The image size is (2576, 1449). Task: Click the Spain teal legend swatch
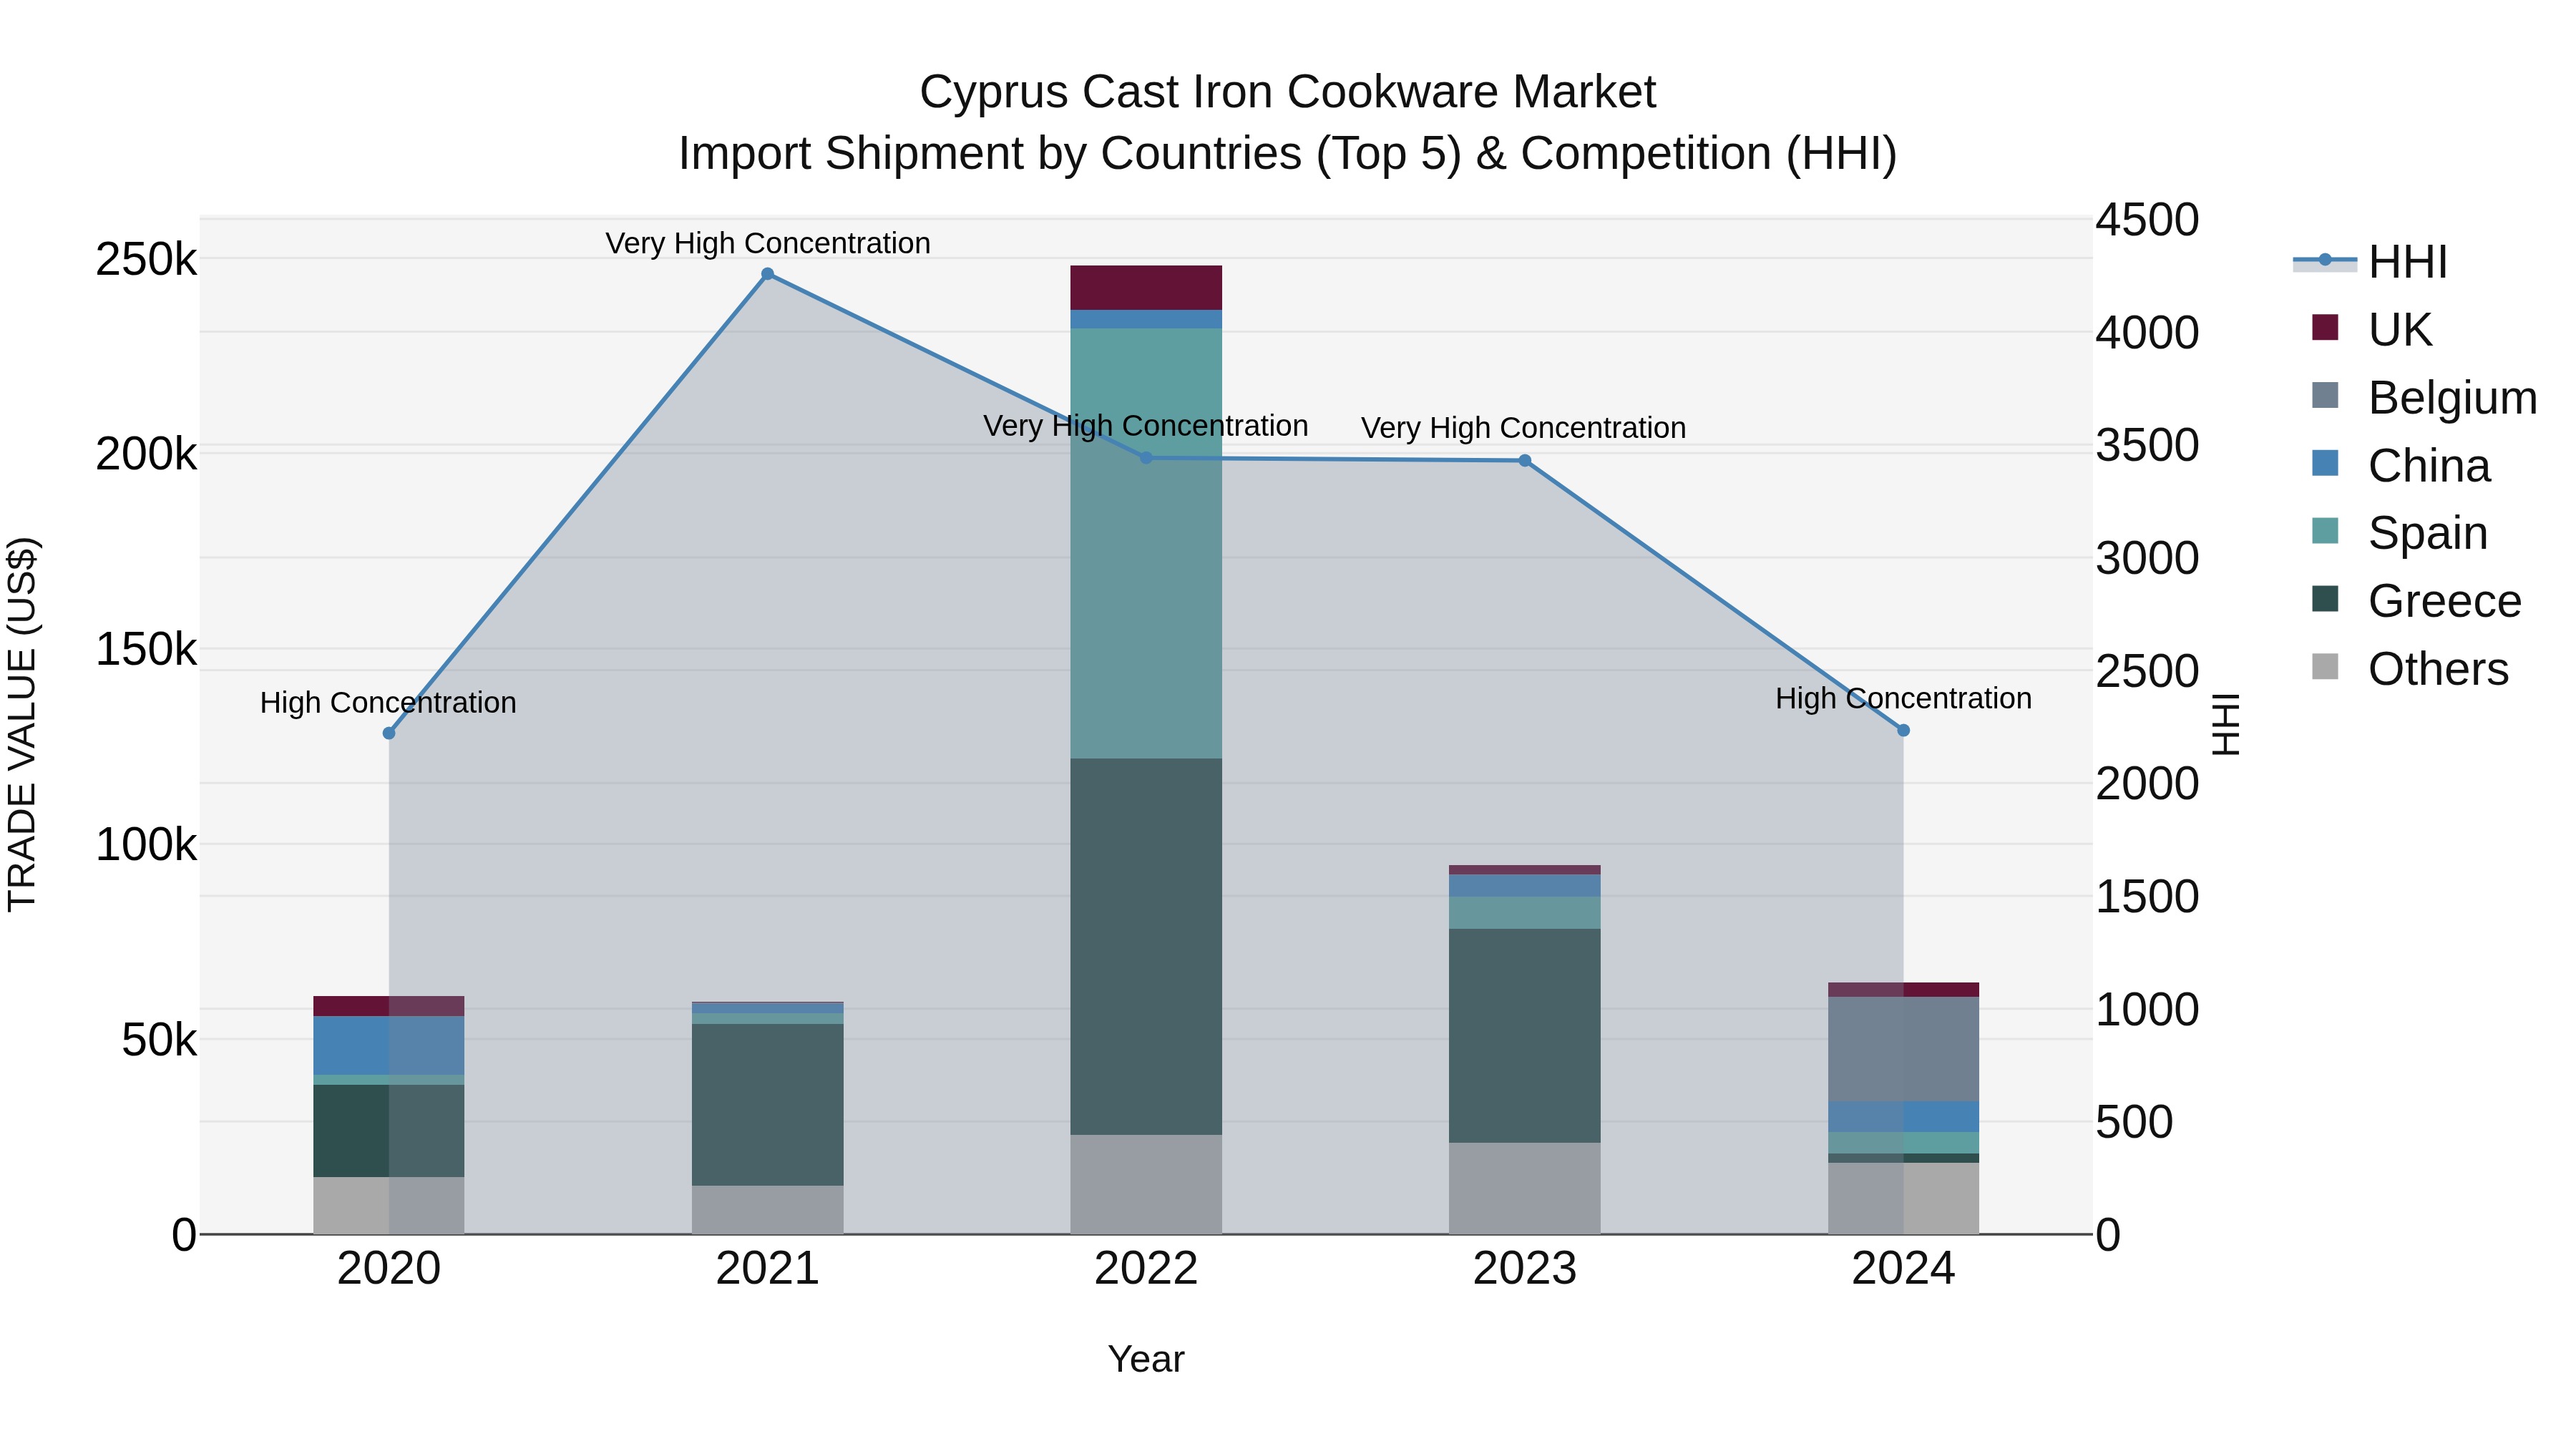coord(2325,530)
